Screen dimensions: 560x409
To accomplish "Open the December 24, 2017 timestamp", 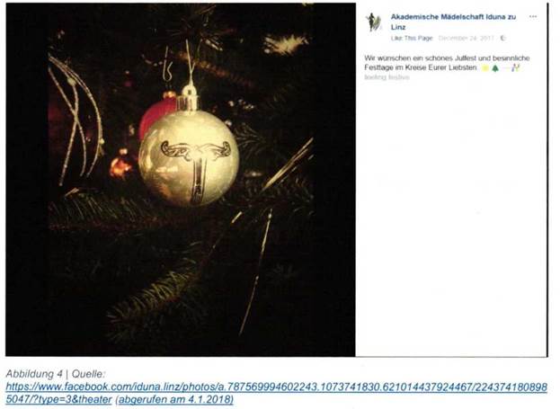I will click(467, 39).
